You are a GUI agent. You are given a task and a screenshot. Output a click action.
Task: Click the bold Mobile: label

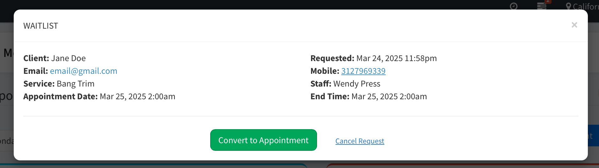325,71
